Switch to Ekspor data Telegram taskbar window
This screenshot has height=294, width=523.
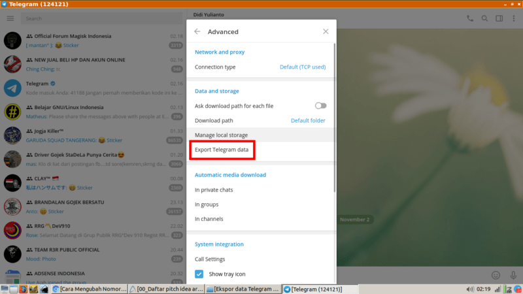243,289
